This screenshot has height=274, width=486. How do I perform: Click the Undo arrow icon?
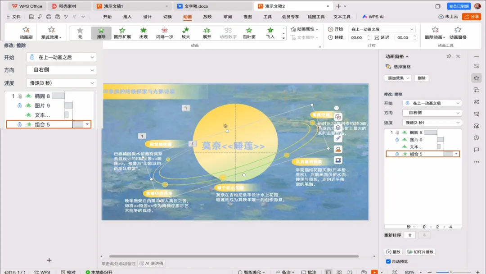(x=66, y=17)
